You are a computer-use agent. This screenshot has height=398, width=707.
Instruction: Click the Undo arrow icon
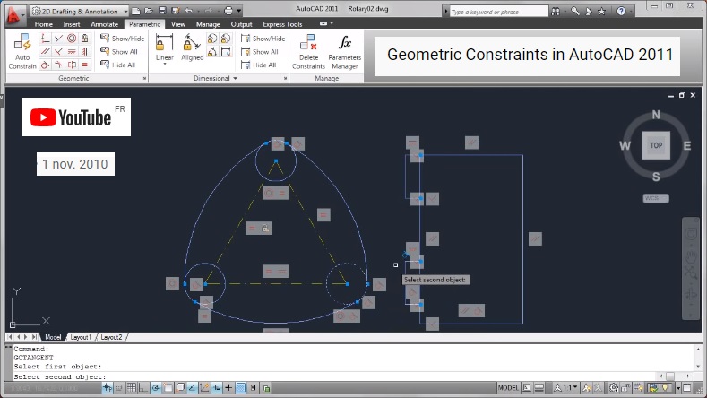coord(188,11)
